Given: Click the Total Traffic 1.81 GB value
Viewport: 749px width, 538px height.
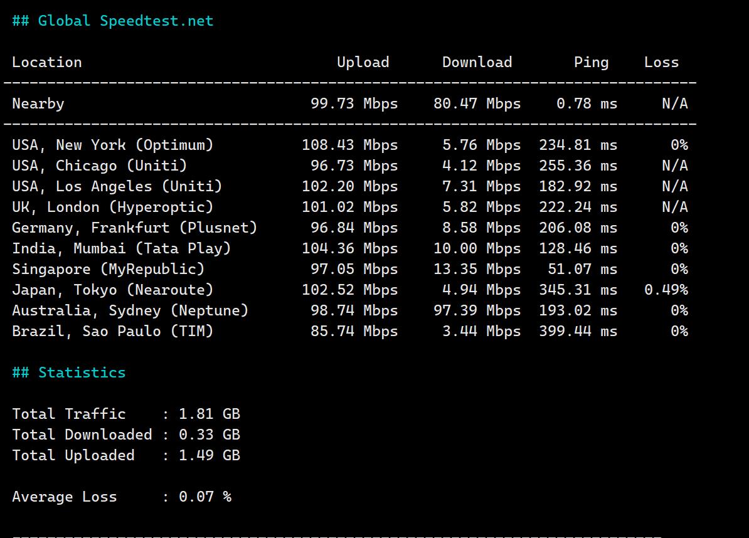Looking at the screenshot, I should click(x=210, y=414).
